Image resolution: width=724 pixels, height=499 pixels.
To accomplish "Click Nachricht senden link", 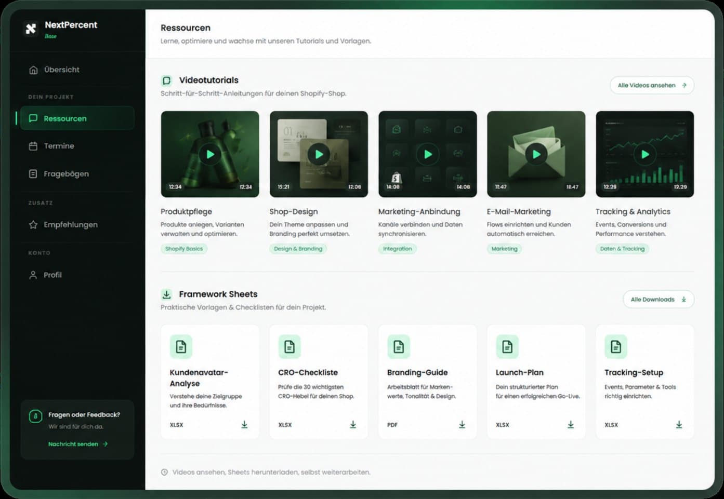I will click(x=78, y=444).
